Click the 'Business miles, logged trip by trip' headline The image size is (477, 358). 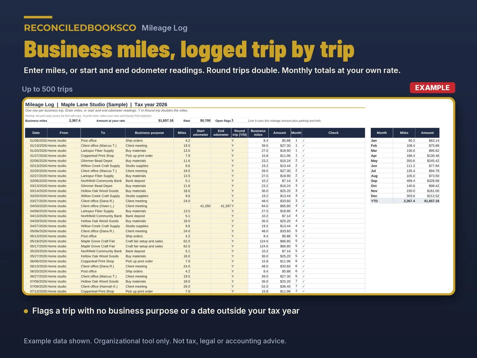click(189, 50)
